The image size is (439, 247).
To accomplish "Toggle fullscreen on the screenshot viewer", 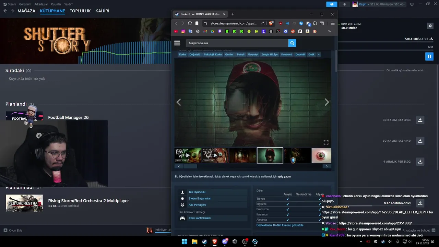I will pyautogui.click(x=326, y=142).
